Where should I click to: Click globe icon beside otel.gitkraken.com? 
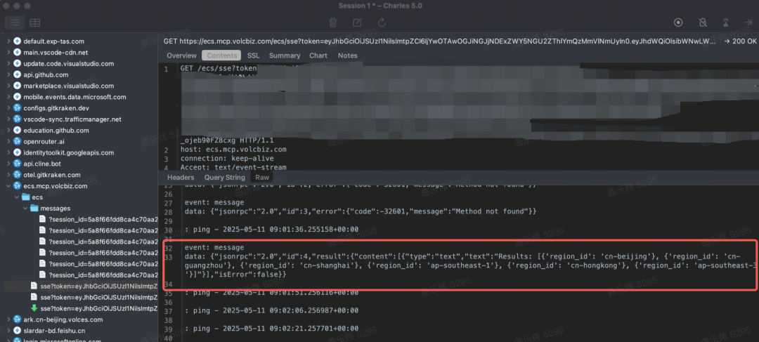click(x=18, y=175)
